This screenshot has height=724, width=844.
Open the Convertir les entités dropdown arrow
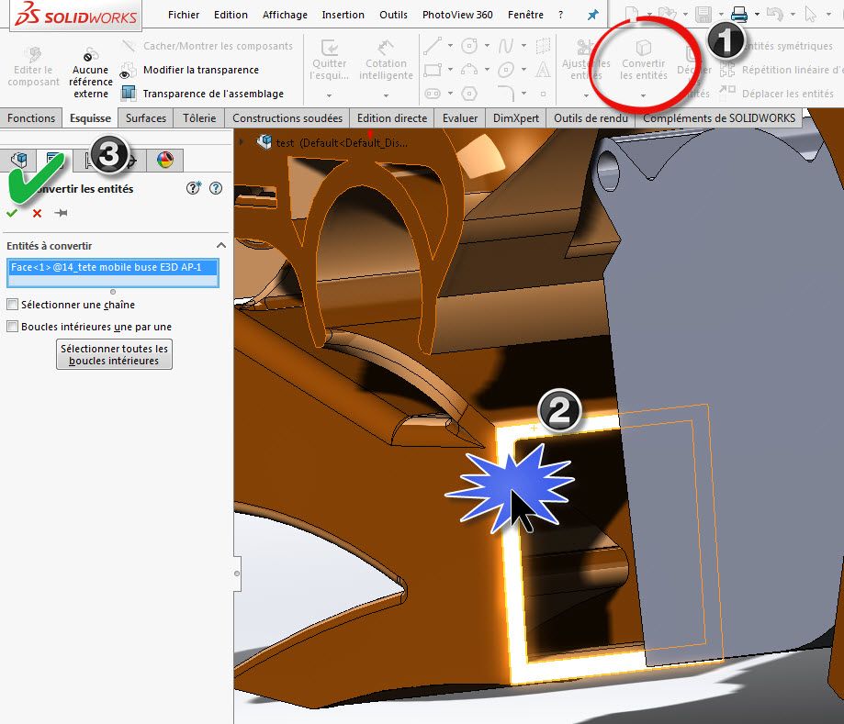(643, 95)
